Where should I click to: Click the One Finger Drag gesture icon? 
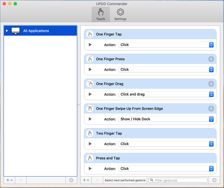click(x=90, y=84)
